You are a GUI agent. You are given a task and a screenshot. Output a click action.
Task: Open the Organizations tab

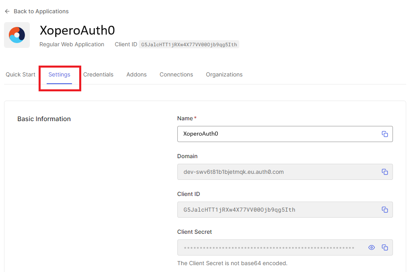tap(224, 74)
